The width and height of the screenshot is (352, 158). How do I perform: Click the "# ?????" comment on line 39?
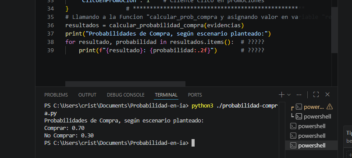[x=252, y=50]
